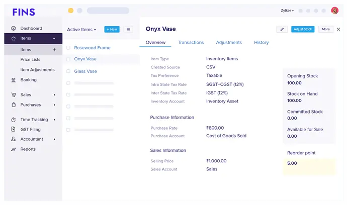Viewport: 347px width, 206px height.
Task: Switch to the Transactions tab
Action: pos(191,43)
